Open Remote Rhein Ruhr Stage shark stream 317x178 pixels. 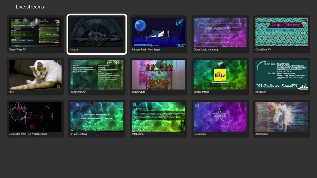158,32
